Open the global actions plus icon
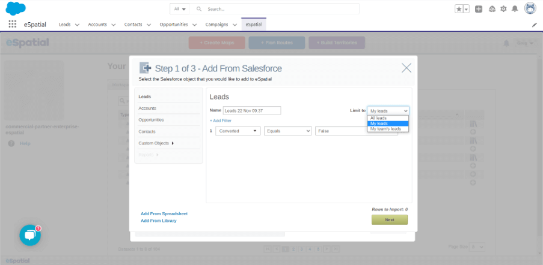 point(479,10)
